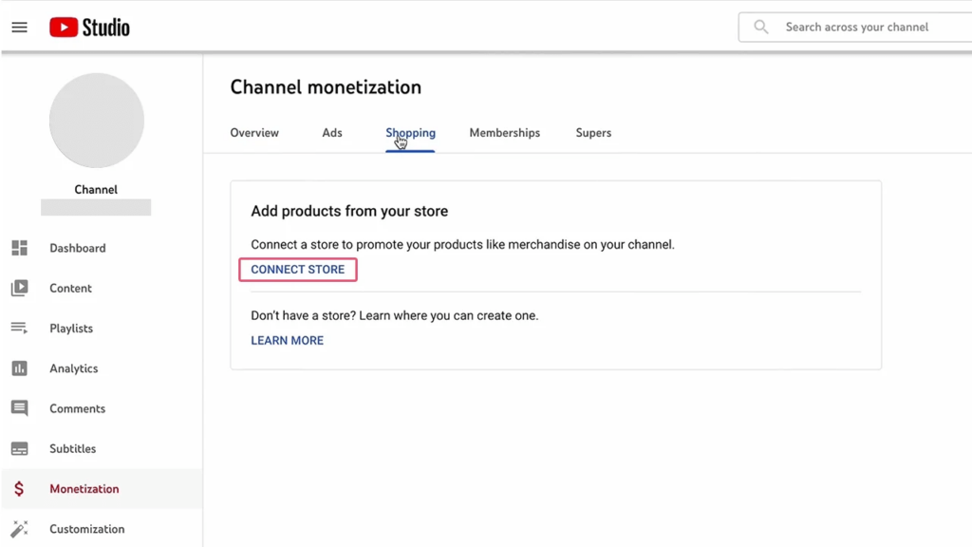
Task: Open the Shopping tab
Action: coord(410,133)
